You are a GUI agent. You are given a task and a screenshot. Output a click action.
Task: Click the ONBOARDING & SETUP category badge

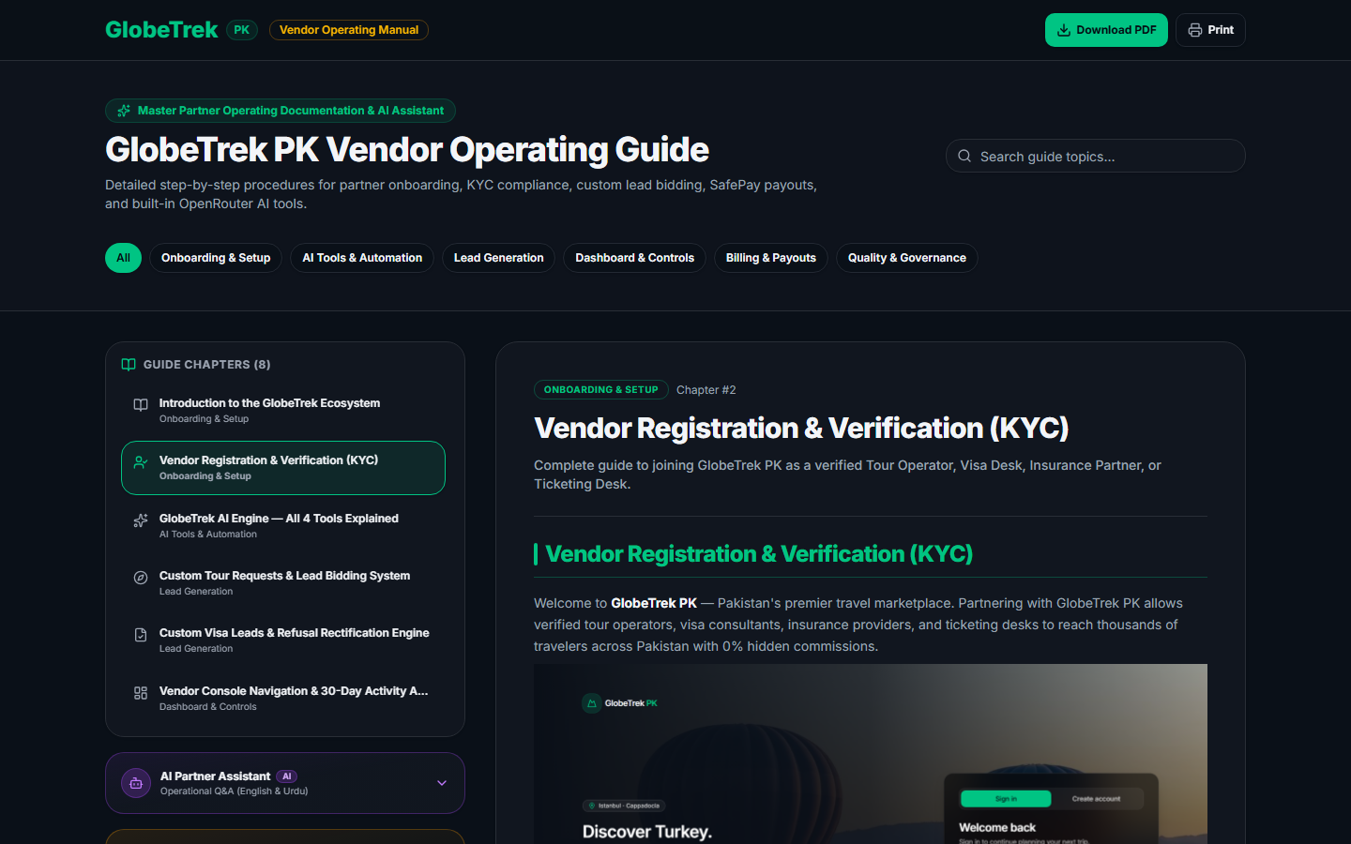(601, 390)
